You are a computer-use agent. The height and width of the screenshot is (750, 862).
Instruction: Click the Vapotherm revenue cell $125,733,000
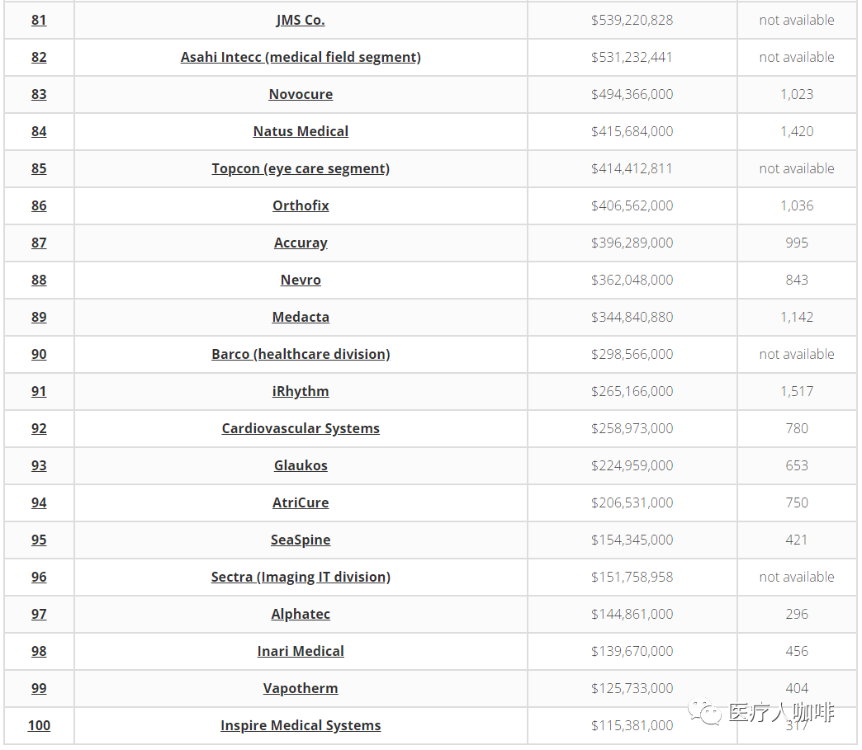pyautogui.click(x=632, y=688)
